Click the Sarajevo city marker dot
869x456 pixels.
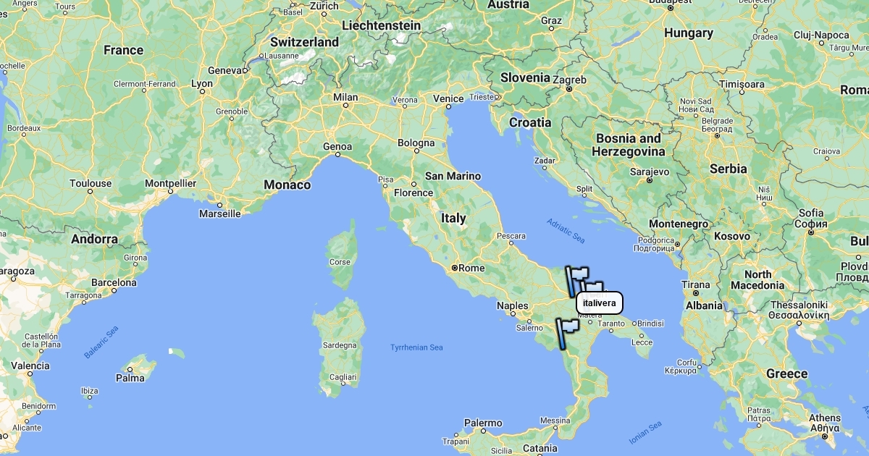650,180
